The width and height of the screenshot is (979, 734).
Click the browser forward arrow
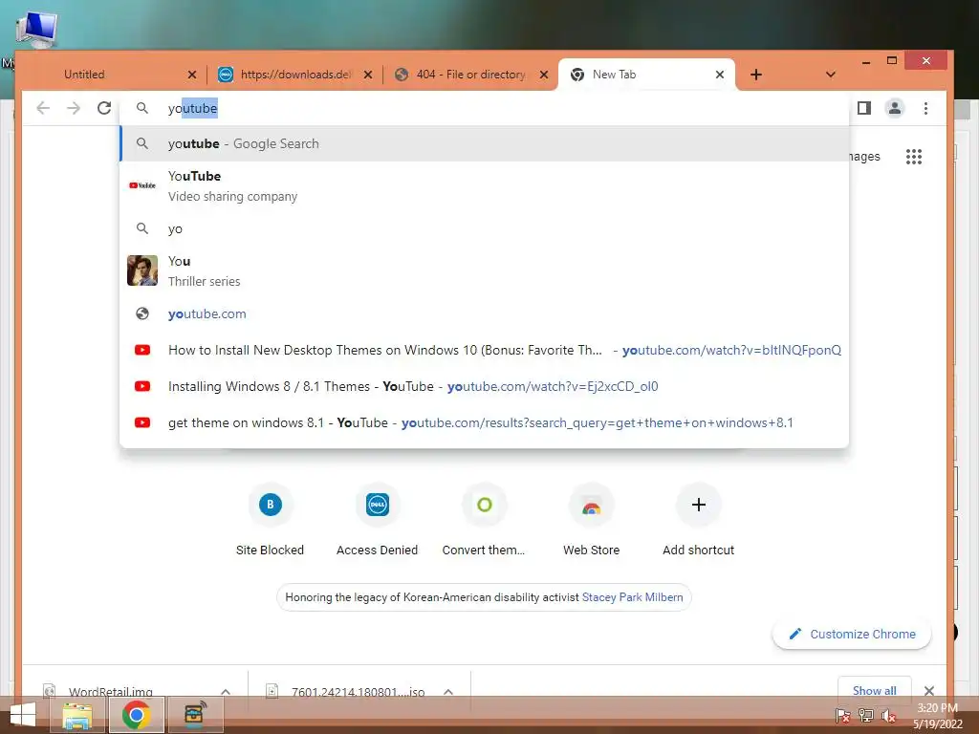point(74,108)
